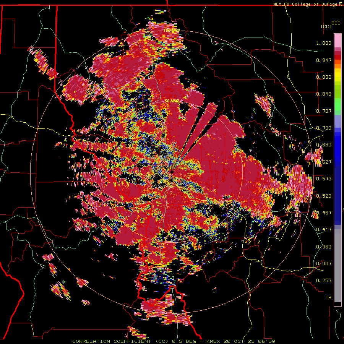
Task: Click the 50 NMI range ring label
Action: tap(172, 101)
